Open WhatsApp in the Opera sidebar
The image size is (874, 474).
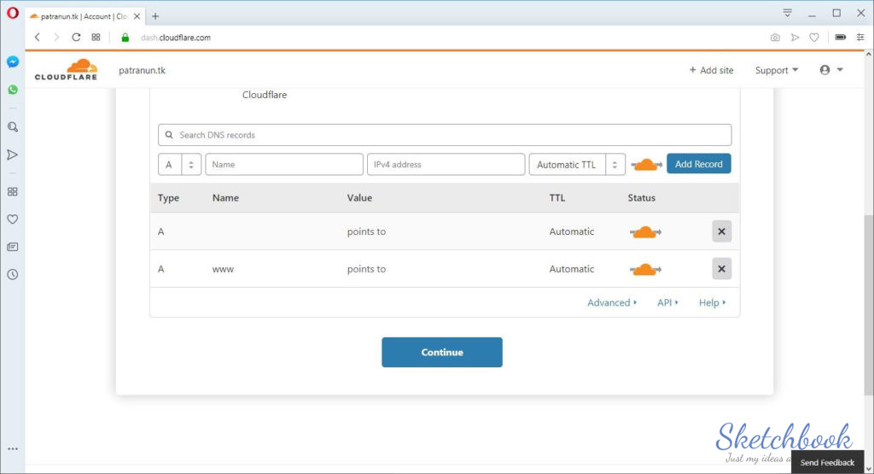pyautogui.click(x=12, y=90)
